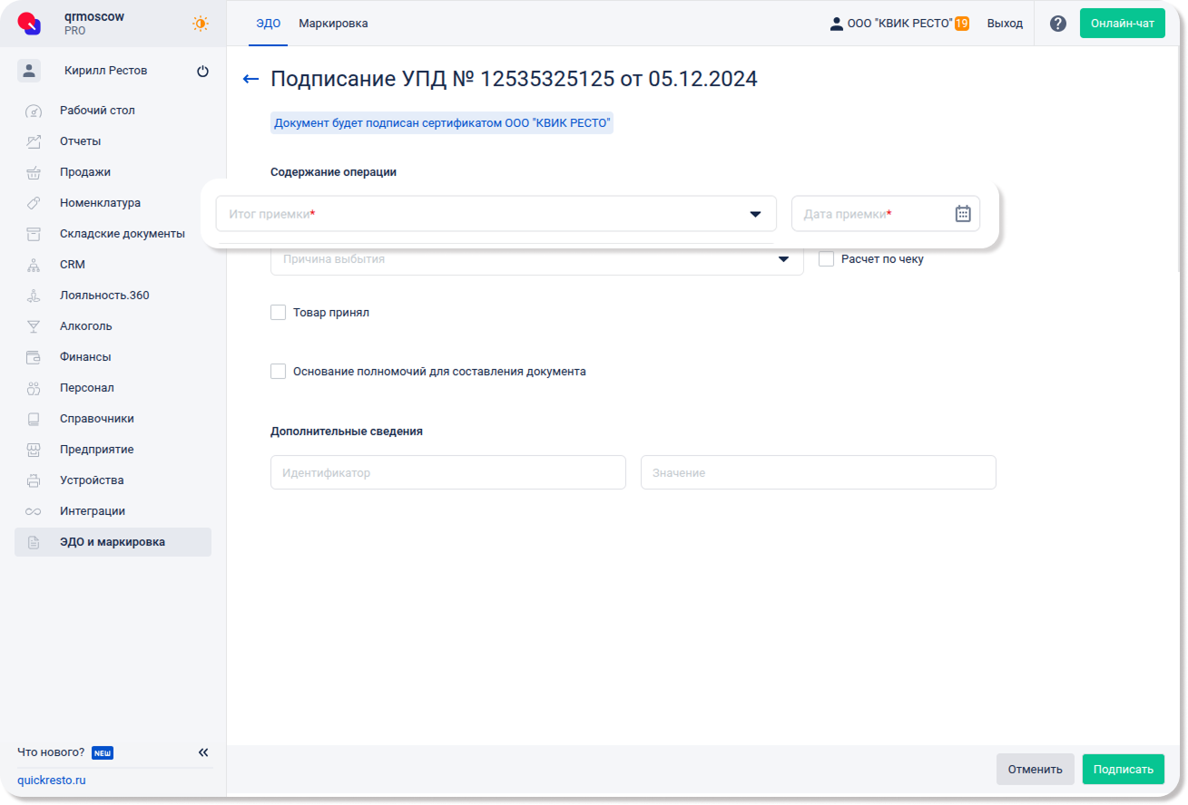Open the ЭДО tab
The height and width of the screenshot is (805, 1188).
click(x=268, y=24)
